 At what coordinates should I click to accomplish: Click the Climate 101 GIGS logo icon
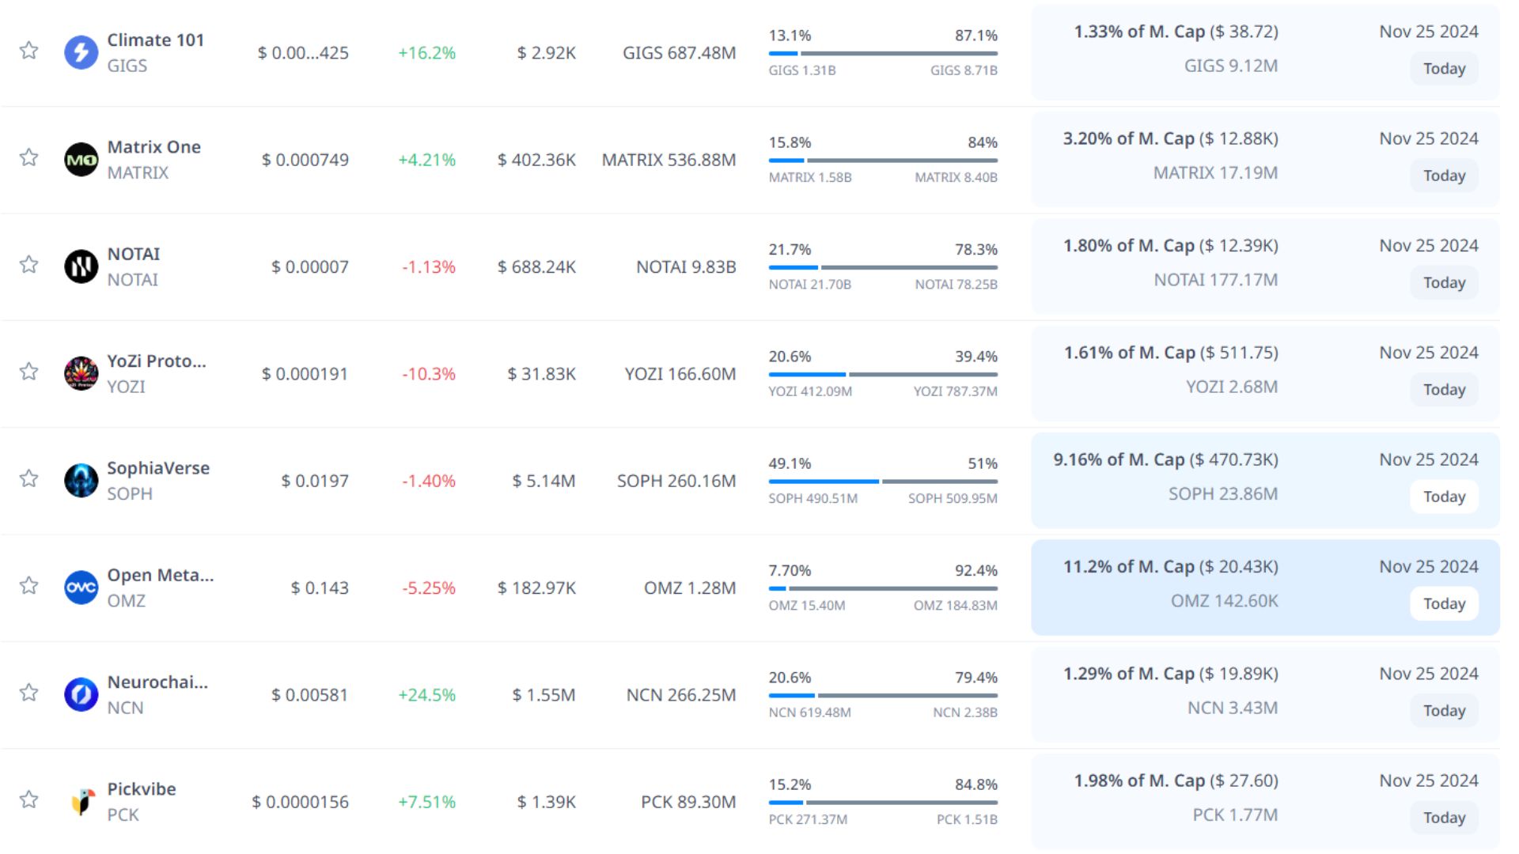coord(81,53)
